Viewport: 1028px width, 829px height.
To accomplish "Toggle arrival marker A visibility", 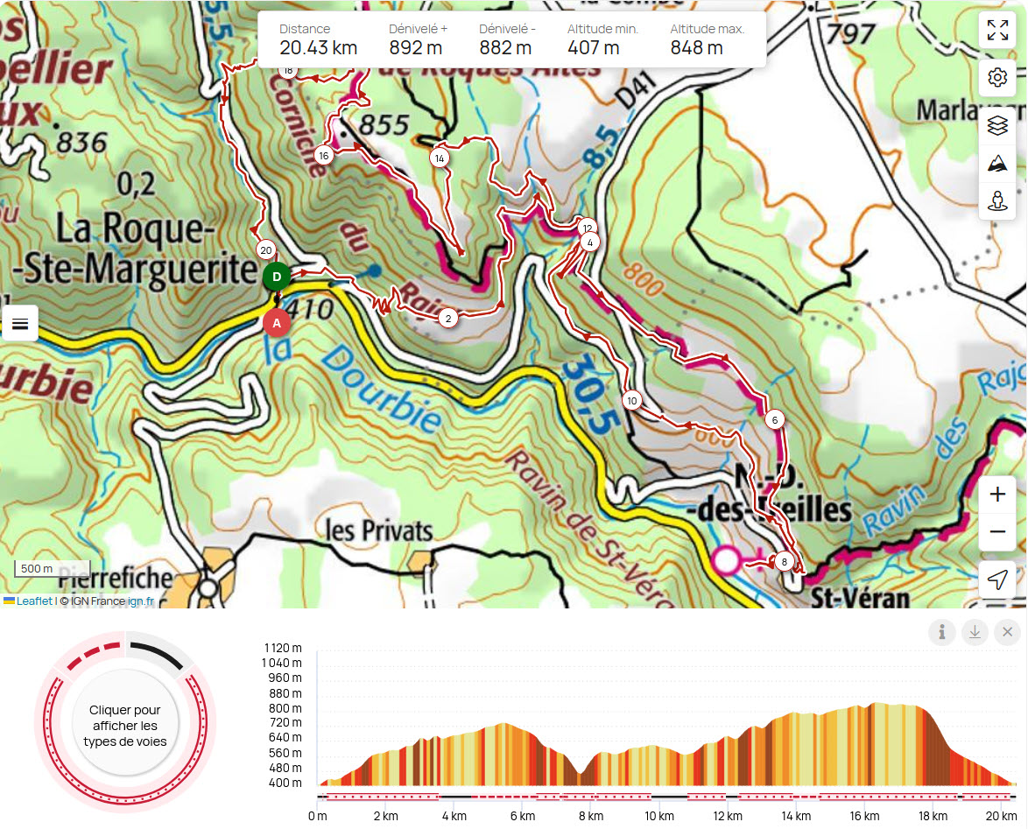I will 276,322.
